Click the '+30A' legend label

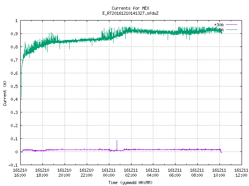tap(219, 25)
